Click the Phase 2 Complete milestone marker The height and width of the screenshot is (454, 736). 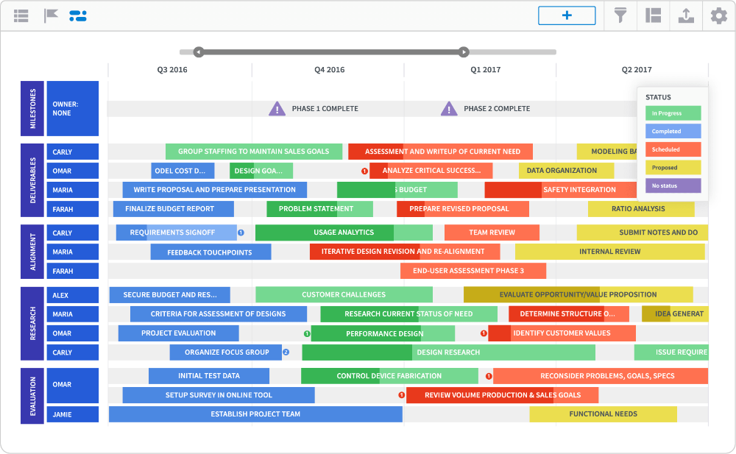point(449,109)
